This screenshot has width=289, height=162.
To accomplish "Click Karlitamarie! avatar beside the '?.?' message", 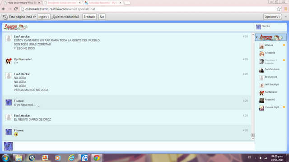I will point(9,61).
